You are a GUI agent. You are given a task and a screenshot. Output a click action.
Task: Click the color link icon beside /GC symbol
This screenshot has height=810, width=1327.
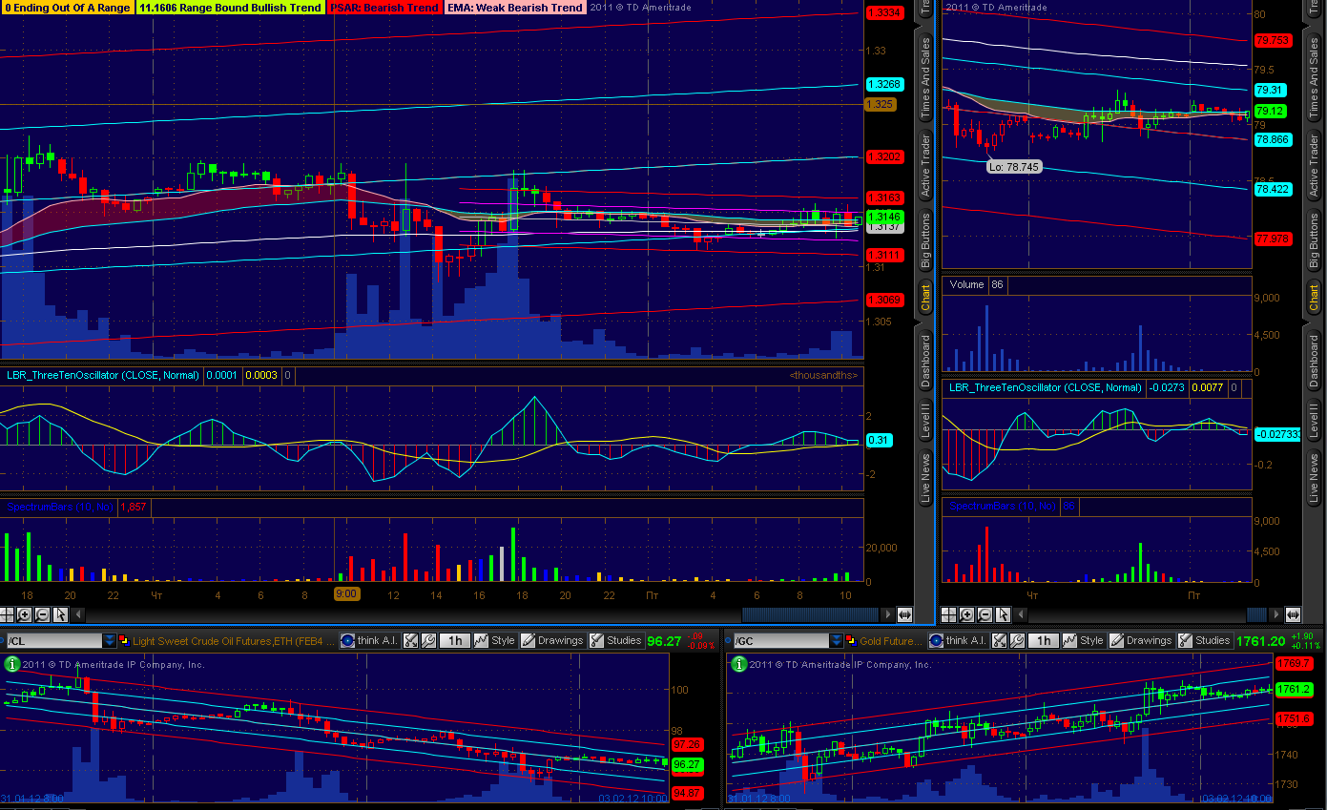[851, 640]
